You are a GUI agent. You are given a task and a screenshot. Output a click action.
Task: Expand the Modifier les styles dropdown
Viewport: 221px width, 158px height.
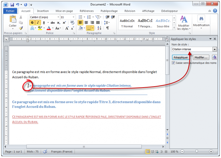(x=184, y=29)
